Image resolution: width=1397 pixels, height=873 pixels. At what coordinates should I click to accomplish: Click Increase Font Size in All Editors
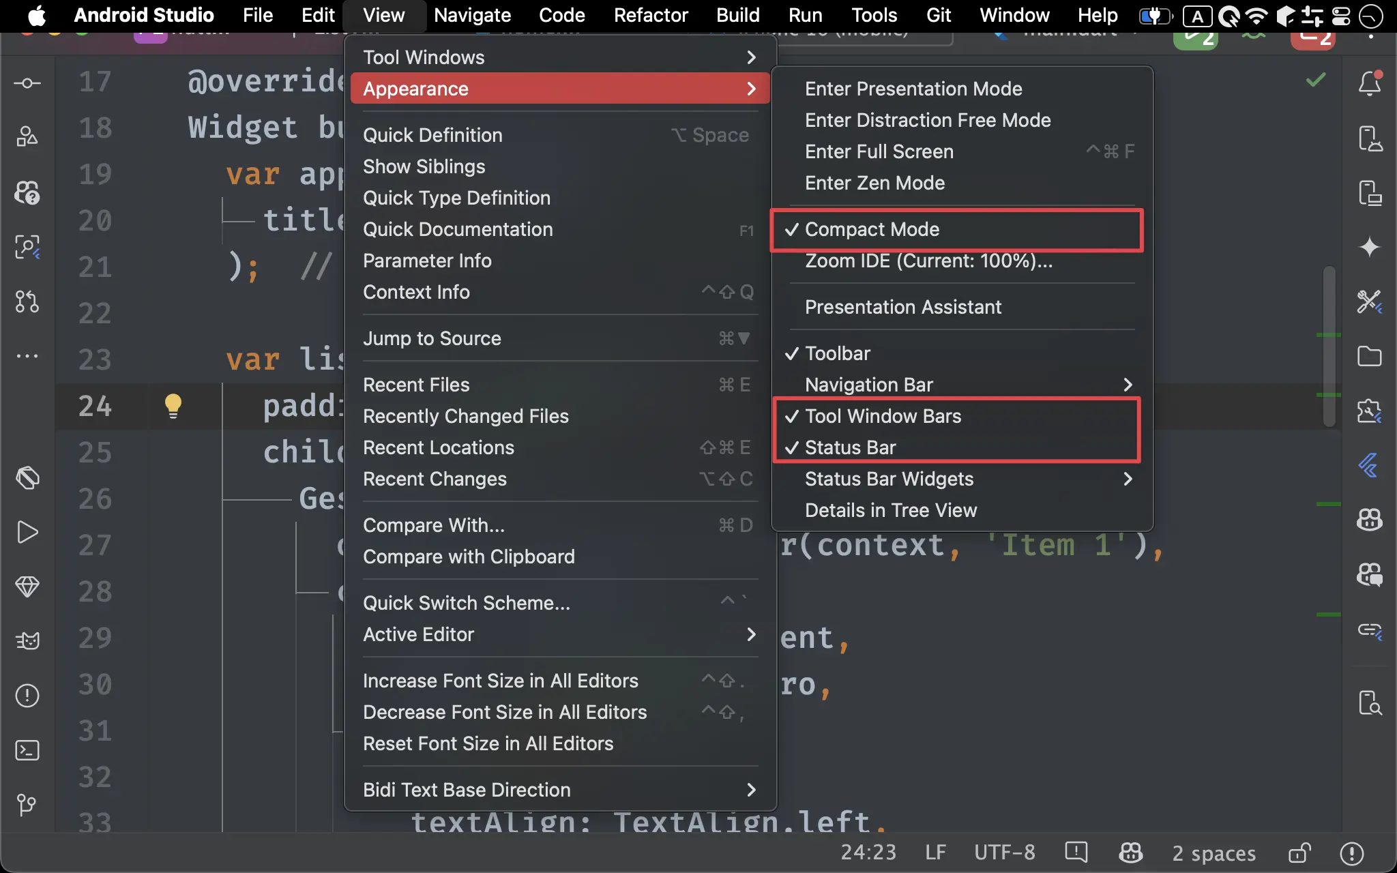click(x=560, y=681)
